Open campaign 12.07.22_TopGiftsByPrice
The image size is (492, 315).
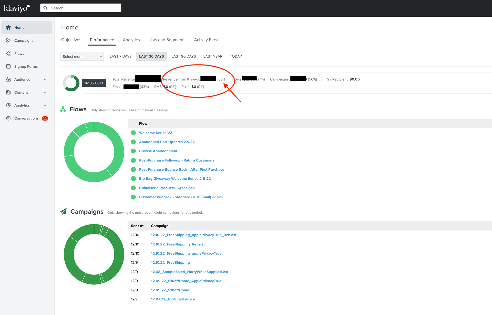[x=173, y=299]
